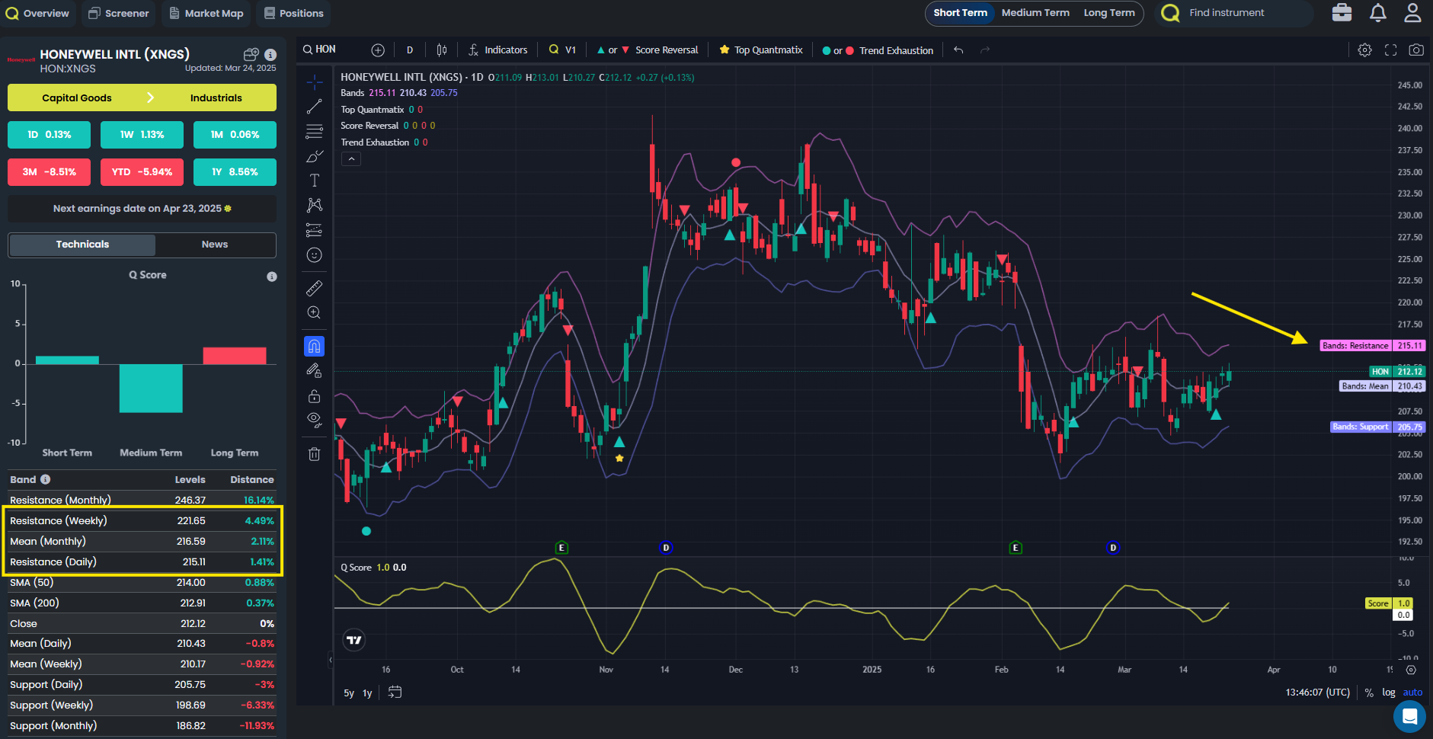This screenshot has width=1433, height=739.
Task: Click the TradingView logo on chart
Action: click(x=354, y=640)
